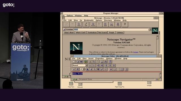Apply numbered list in Netscape Editor

pyautogui.click(x=94, y=65)
